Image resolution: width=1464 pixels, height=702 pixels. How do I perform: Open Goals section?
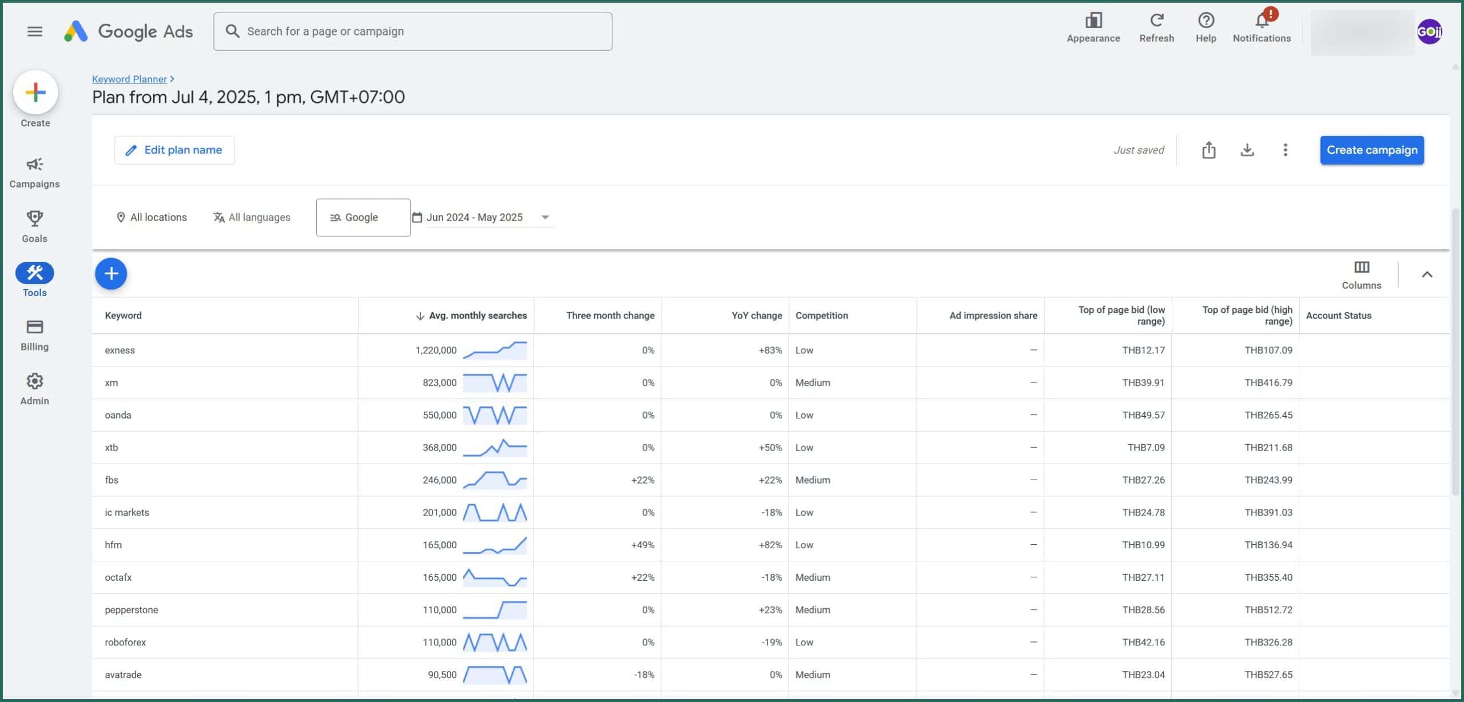tap(34, 227)
